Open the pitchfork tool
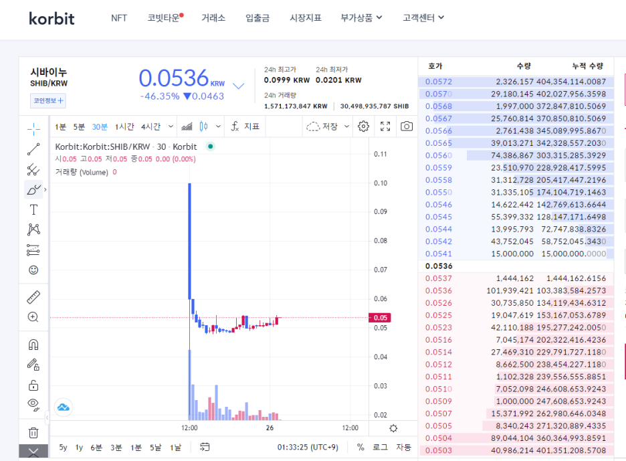This screenshot has width=626, height=461. (33, 169)
